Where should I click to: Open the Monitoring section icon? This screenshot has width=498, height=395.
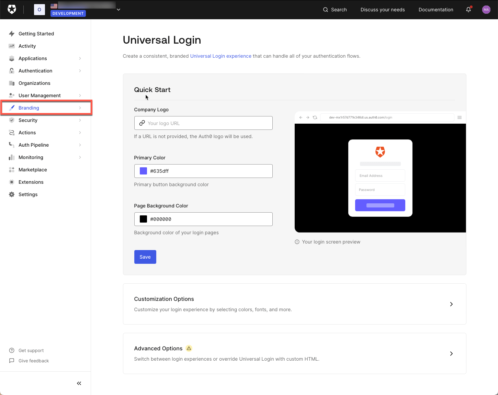tap(11, 157)
